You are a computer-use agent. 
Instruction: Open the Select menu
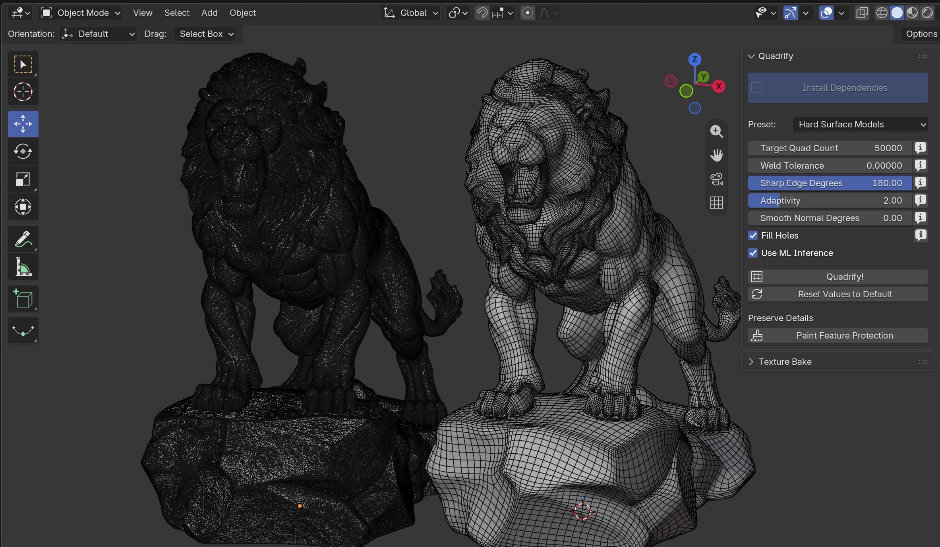coord(177,13)
